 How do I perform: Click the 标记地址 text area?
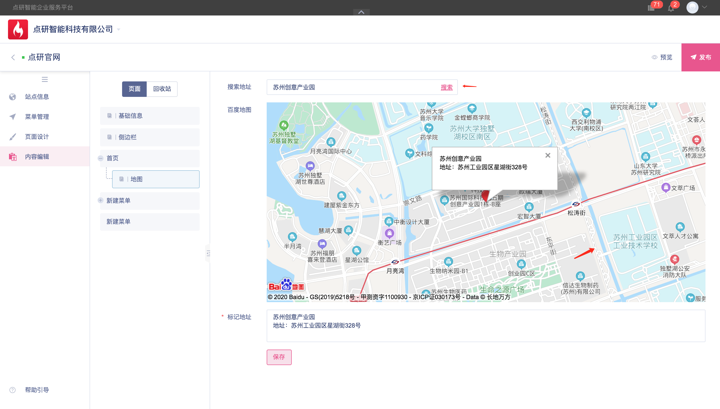pyautogui.click(x=486, y=326)
